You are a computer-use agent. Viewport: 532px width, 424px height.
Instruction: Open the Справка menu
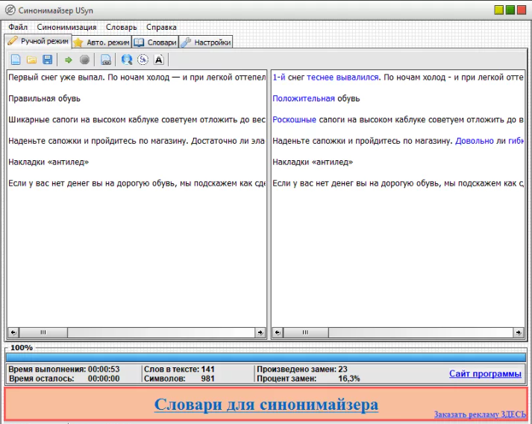[x=161, y=27]
